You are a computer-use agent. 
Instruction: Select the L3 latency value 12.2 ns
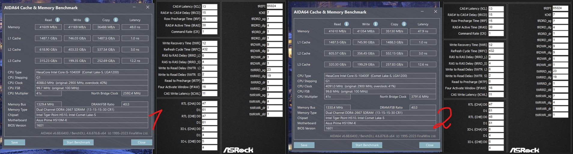click(x=135, y=61)
